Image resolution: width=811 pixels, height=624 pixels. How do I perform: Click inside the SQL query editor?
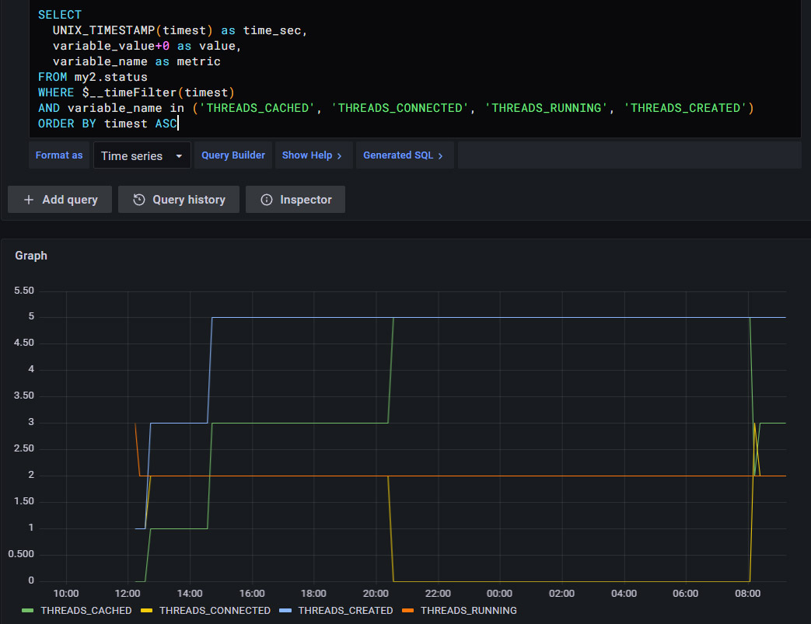click(311, 70)
